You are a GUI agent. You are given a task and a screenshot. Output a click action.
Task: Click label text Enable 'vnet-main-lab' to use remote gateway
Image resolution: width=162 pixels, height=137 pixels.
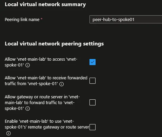(47, 124)
